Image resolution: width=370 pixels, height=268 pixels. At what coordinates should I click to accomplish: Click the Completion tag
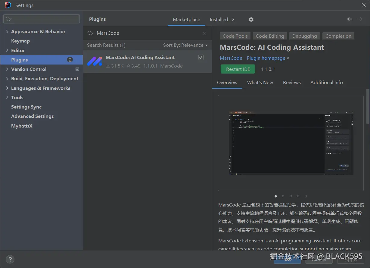click(x=338, y=36)
